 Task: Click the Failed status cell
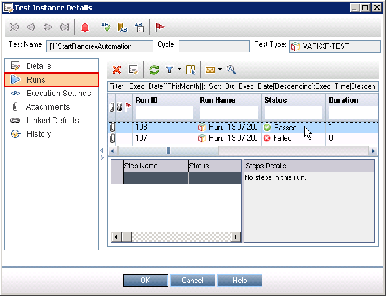293,138
